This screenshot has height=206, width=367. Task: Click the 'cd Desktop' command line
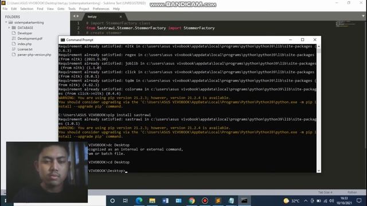[119, 162]
